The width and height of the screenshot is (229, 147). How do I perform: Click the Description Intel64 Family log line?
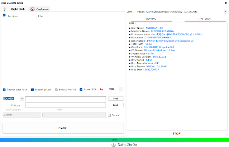click(161, 41)
